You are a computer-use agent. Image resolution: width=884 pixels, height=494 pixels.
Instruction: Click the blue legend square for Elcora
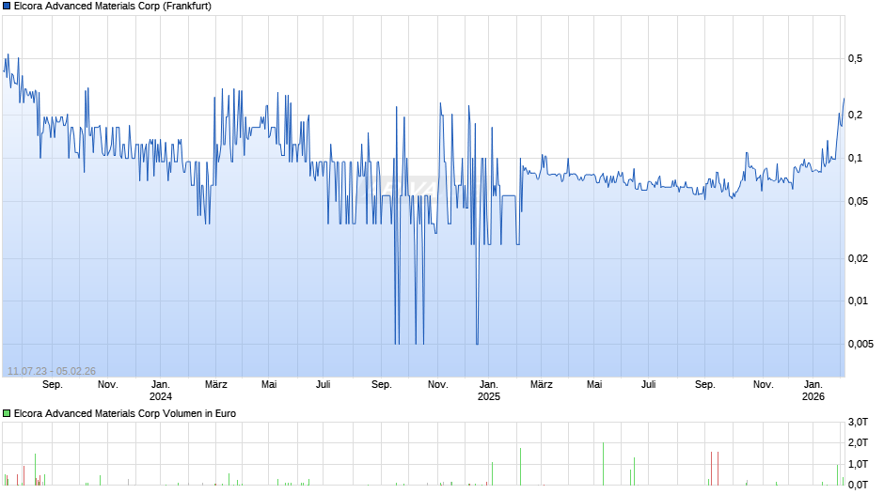point(7,7)
